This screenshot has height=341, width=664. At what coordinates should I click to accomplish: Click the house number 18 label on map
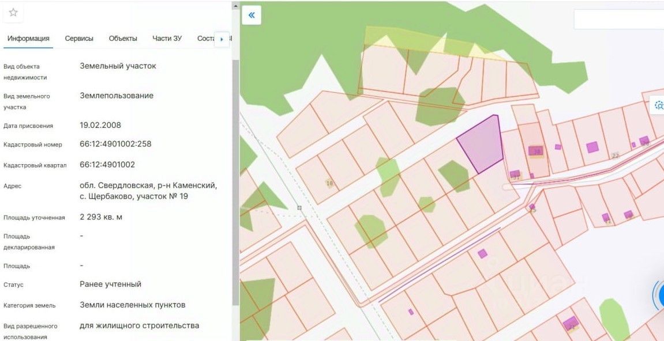point(329,184)
